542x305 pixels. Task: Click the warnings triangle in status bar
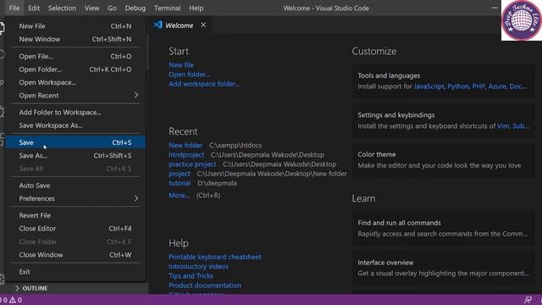point(13,300)
